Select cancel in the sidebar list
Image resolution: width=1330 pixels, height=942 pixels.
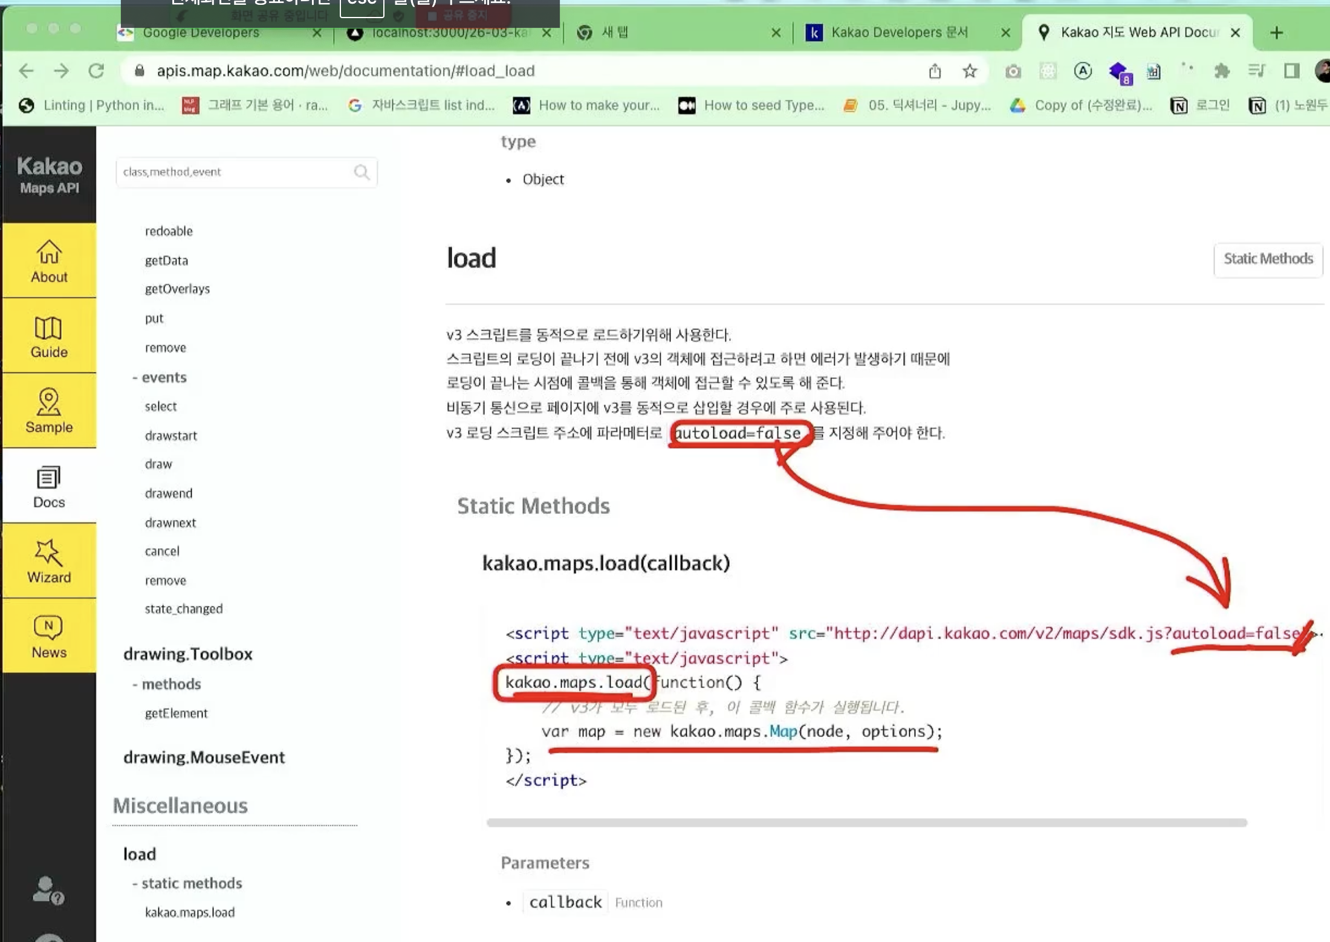click(162, 551)
